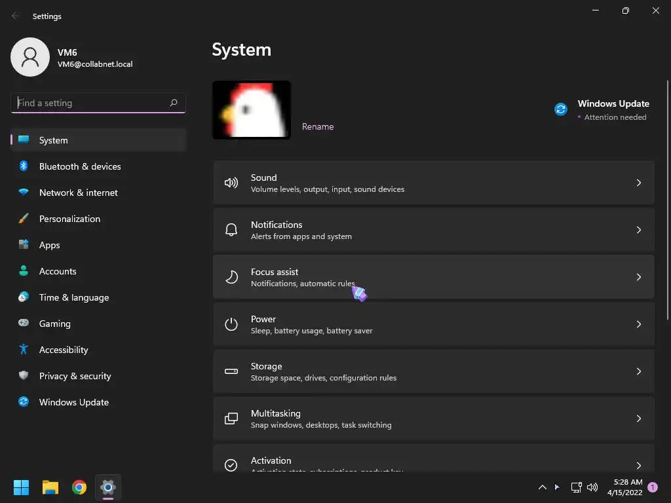This screenshot has height=503, width=671.
Task: Select Gaming label in sidebar
Action: tap(55, 324)
